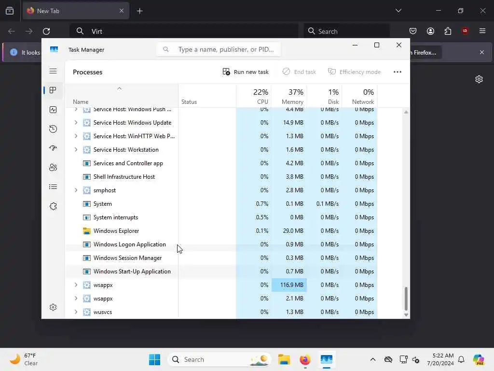Open the taskbar weather widget
494x371 pixels.
24,359
